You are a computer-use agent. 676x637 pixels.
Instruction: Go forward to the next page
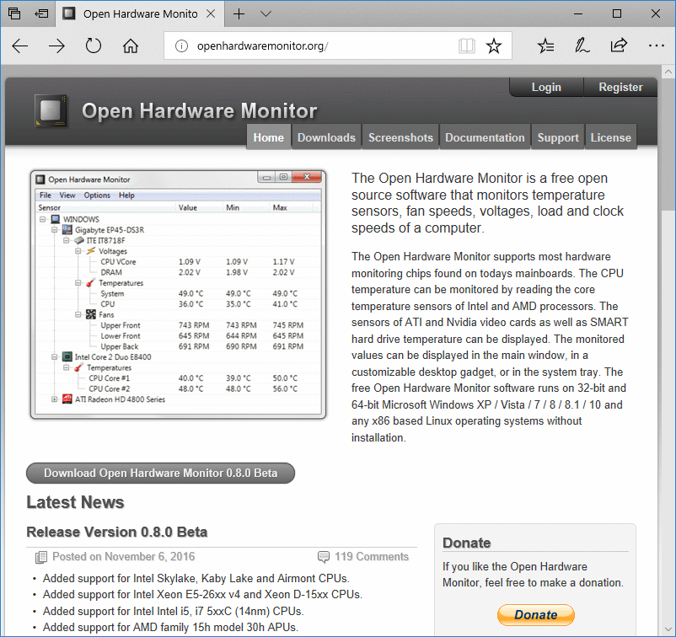[56, 45]
